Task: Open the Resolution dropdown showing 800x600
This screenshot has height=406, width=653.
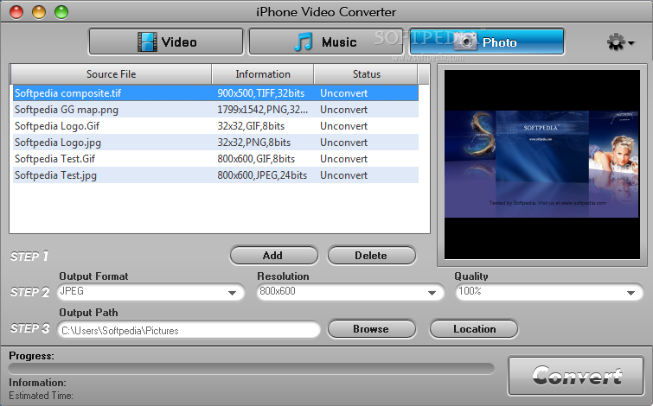Action: coord(350,292)
